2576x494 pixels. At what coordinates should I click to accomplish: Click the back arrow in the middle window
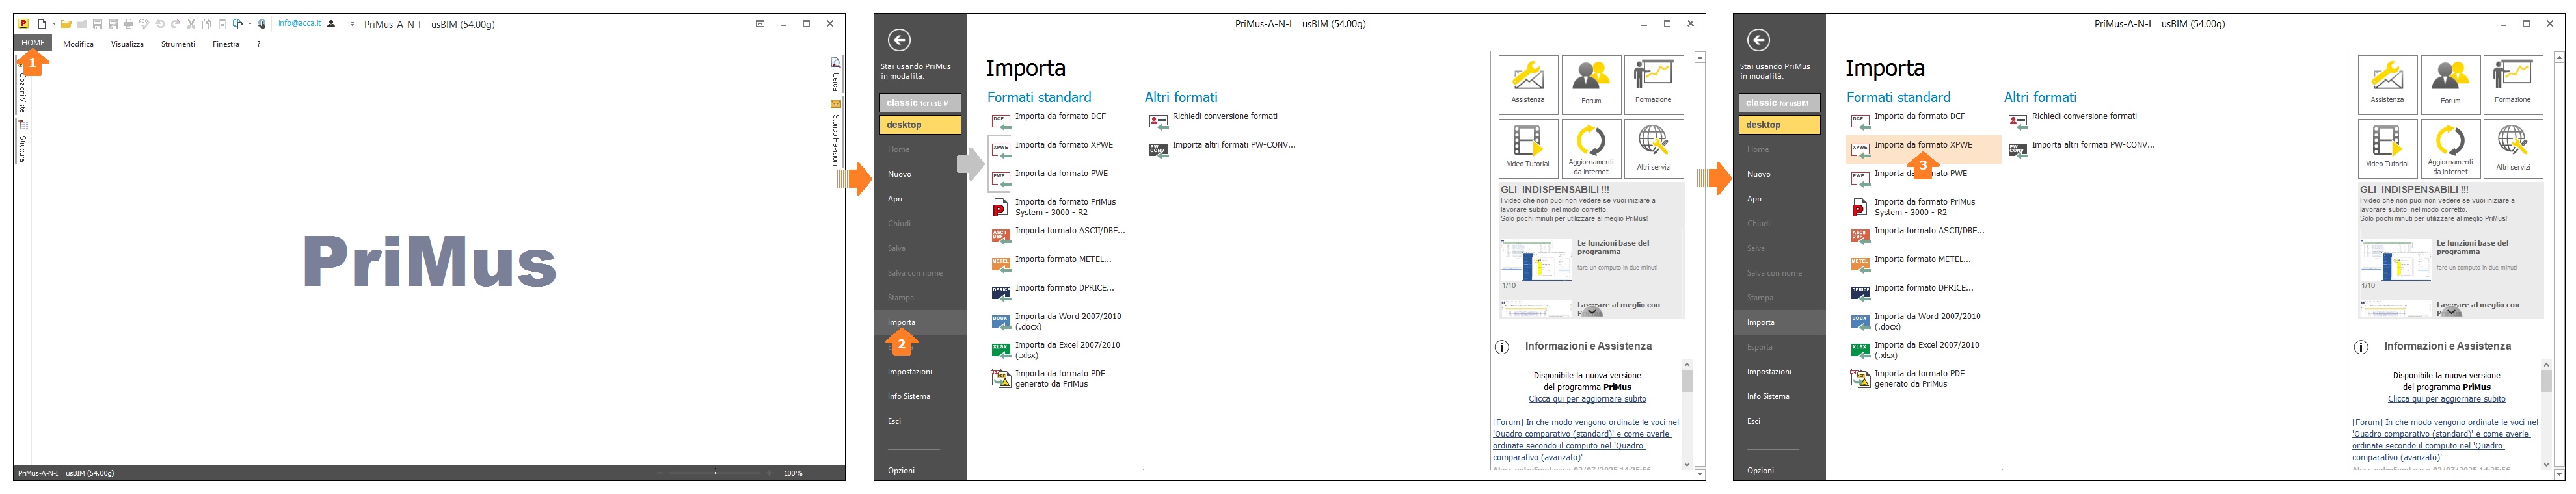[899, 40]
